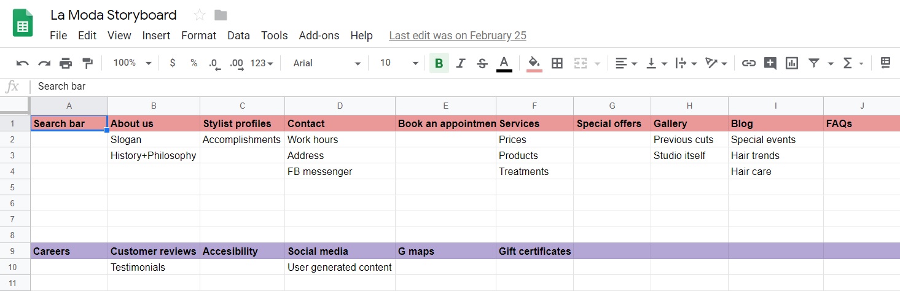Open the Arial font dropdown
Screen dimensions: 900x291
coord(327,63)
